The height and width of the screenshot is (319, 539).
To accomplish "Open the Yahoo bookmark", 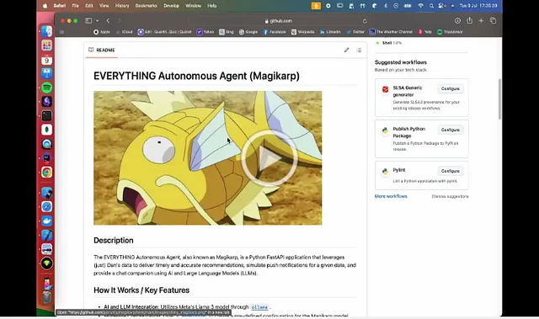I will pyautogui.click(x=205, y=32).
